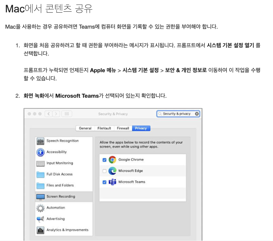Click the bold 'Microsoft Teams' text in step 2

(x=77, y=96)
